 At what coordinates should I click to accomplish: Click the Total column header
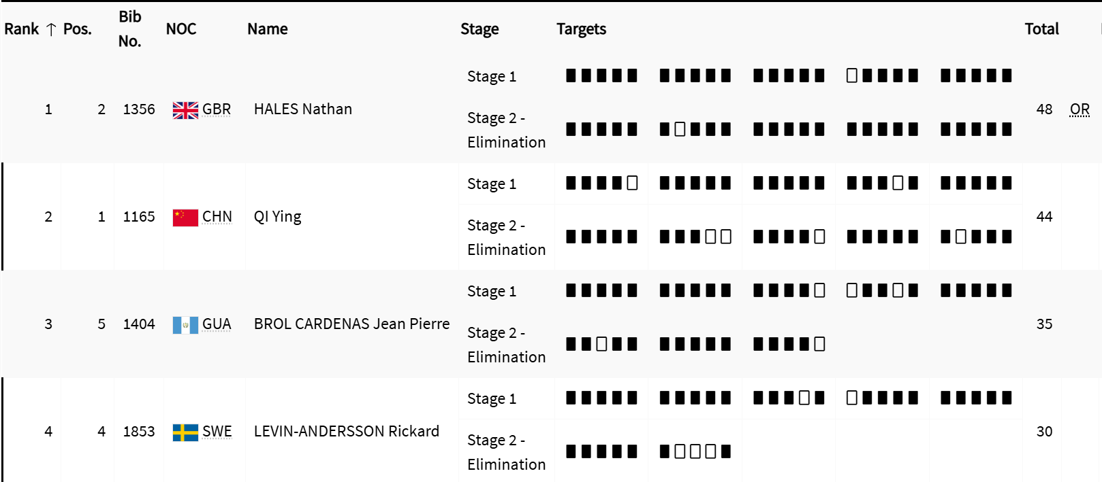[1041, 29]
